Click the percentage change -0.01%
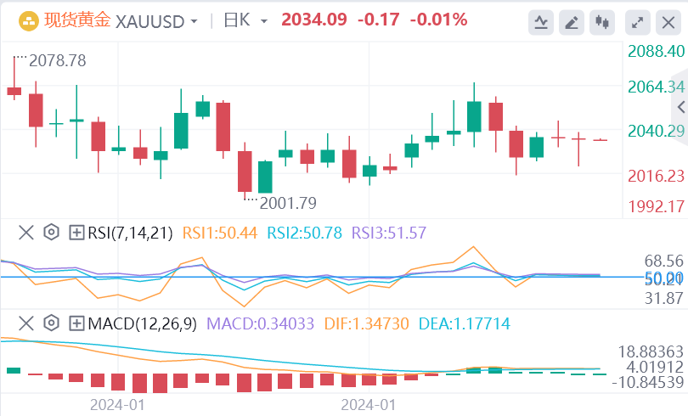The height and width of the screenshot is (416, 688). [x=439, y=20]
